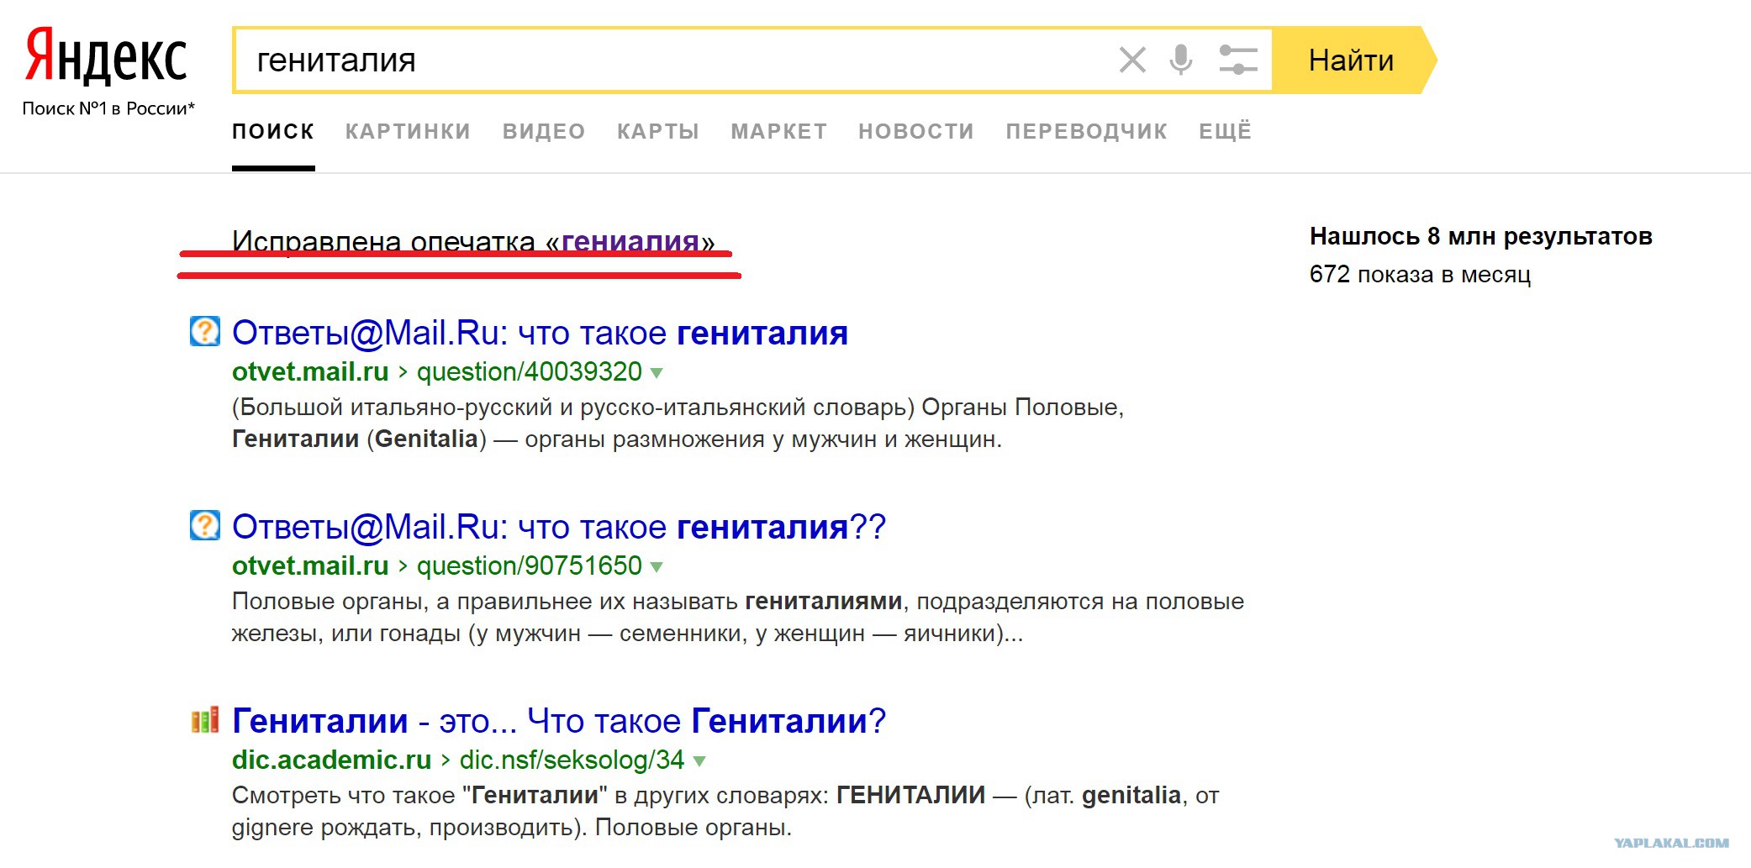Open dic.nsf/seksolog/34 path link
Viewport: 1751px width, 868px height.
pos(572,760)
